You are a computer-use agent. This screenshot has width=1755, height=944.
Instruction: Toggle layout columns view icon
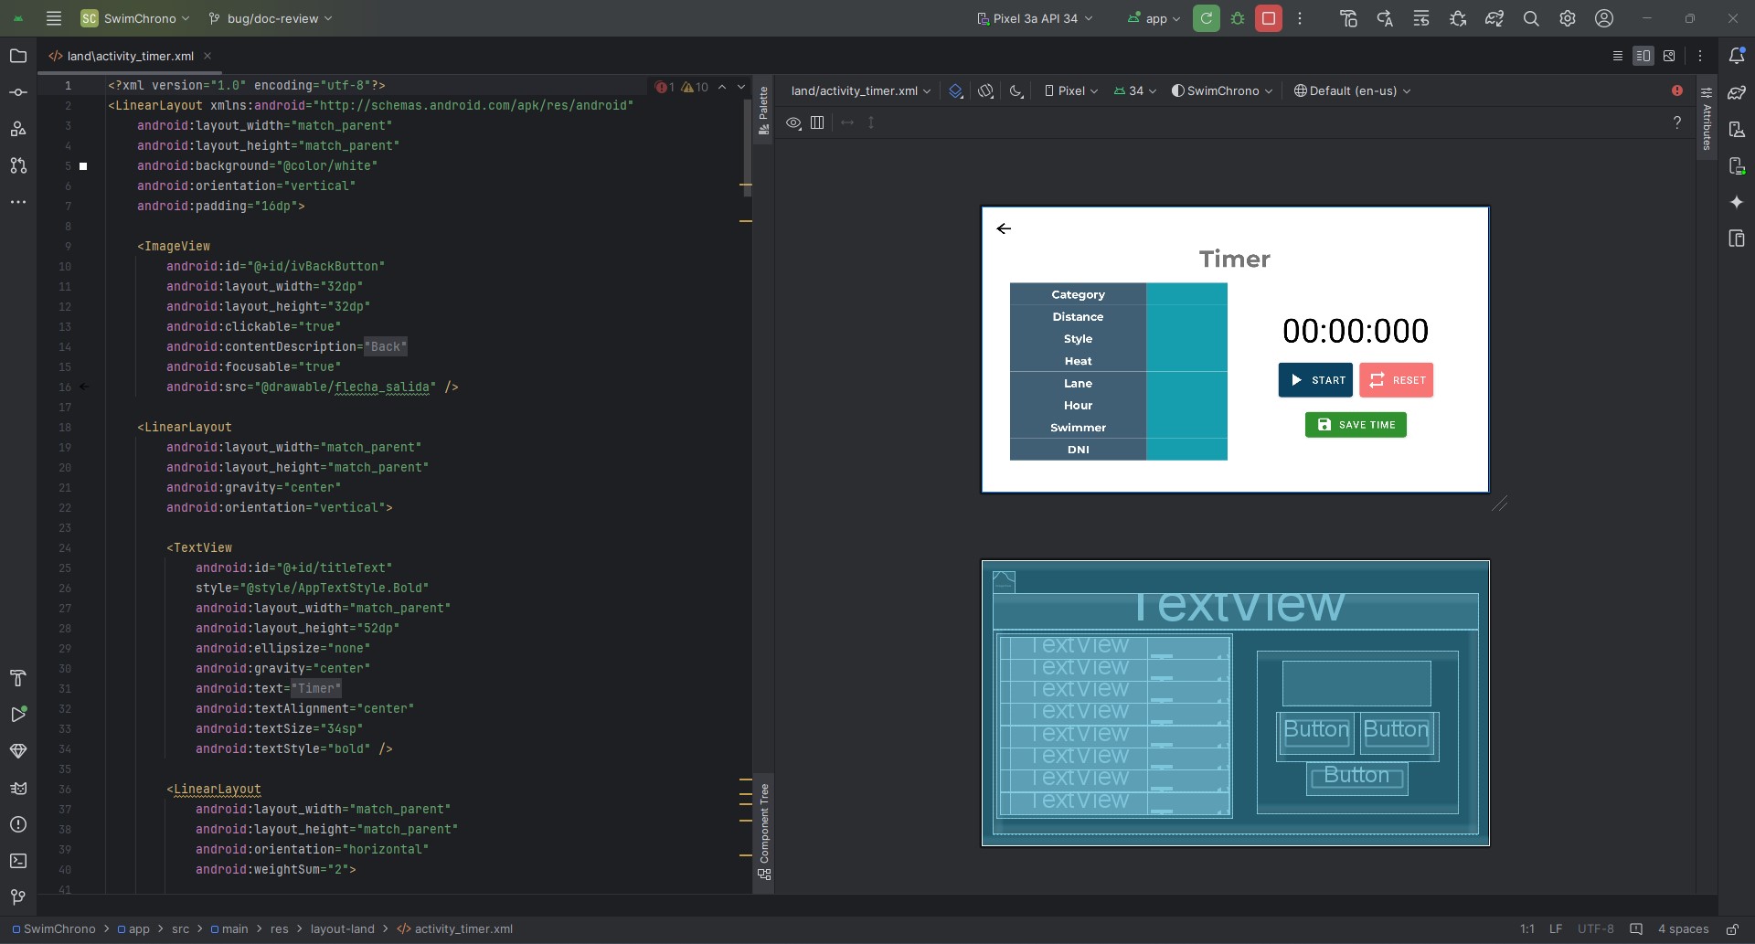click(817, 122)
